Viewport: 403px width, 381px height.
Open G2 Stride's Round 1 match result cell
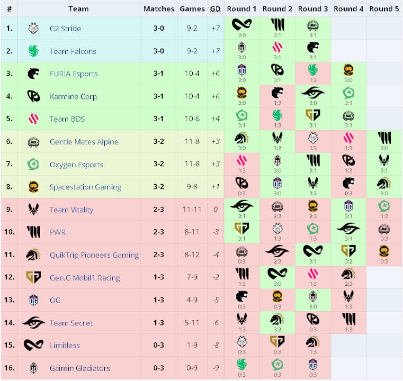[242, 29]
